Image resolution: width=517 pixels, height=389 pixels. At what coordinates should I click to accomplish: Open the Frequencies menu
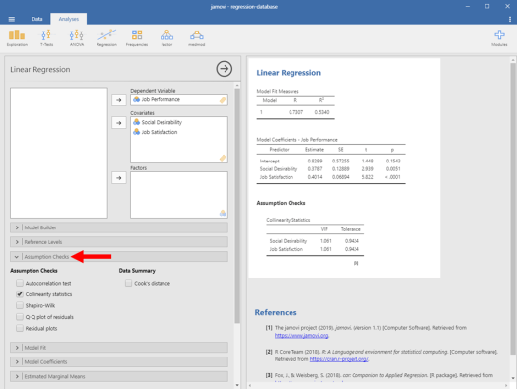(137, 37)
